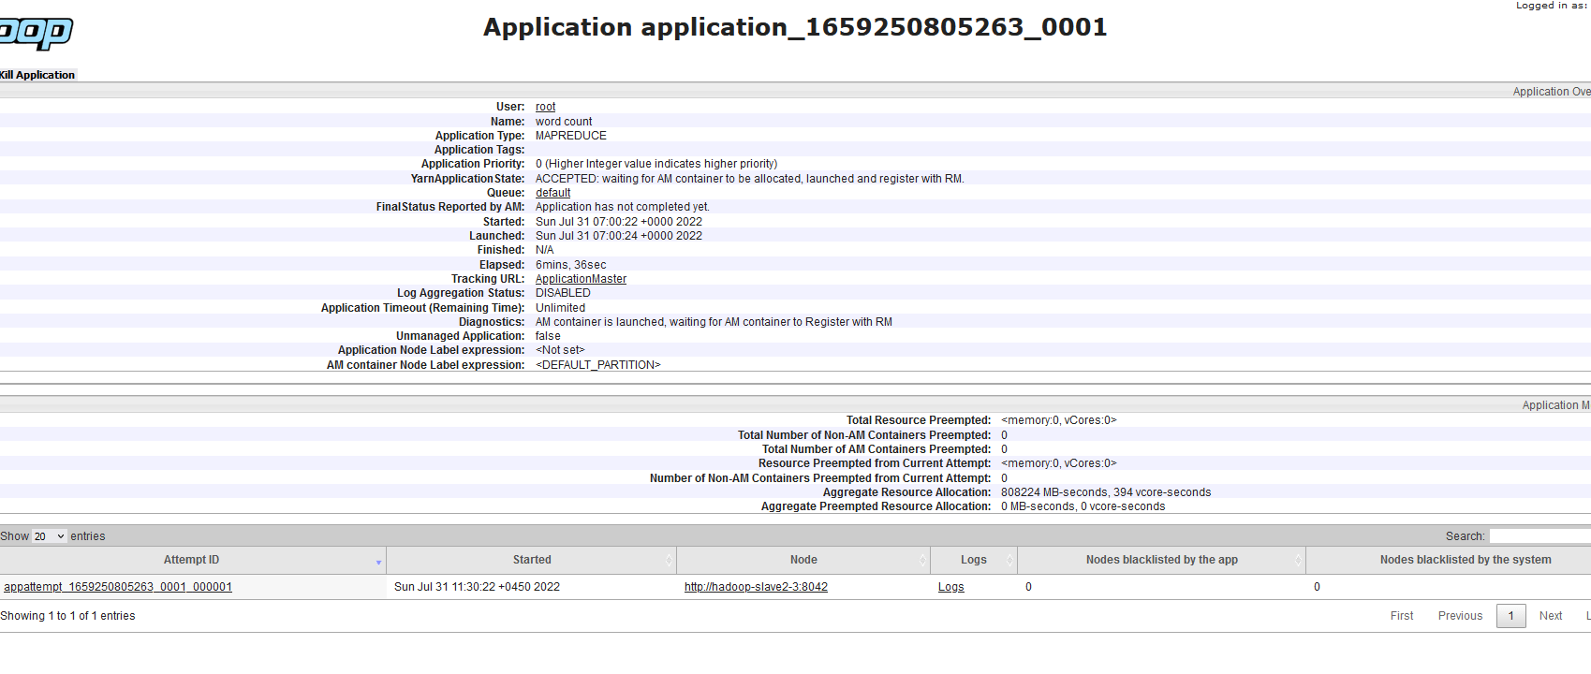Click the '0 MB-seconds, 0 vcore-seconds' value
Viewport: 1591px width, 674px height.
(1083, 506)
